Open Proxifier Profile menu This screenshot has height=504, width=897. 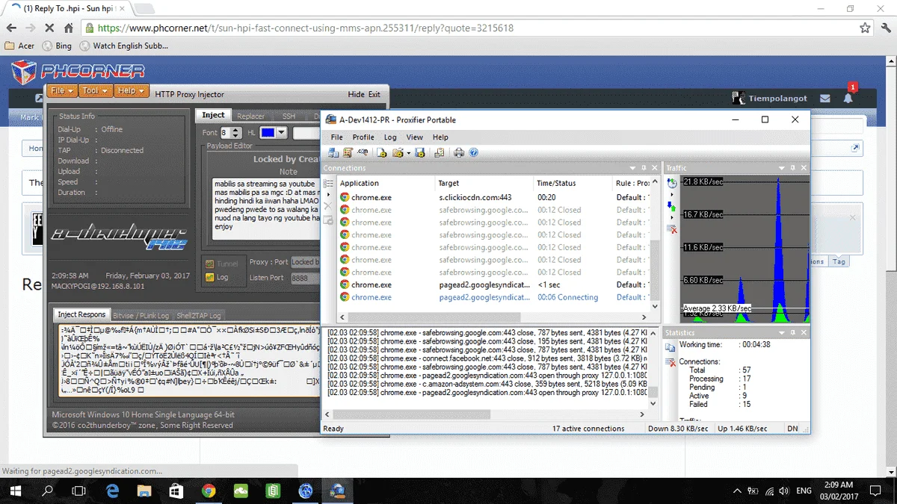pos(363,137)
